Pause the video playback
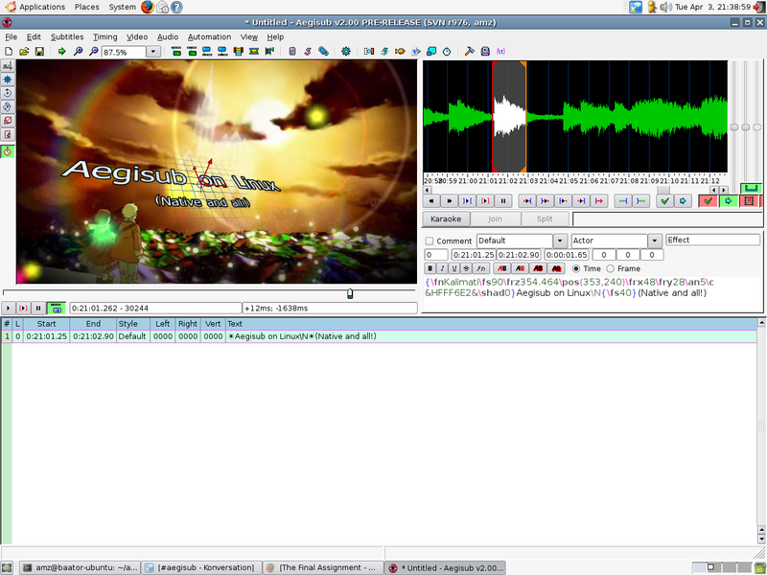This screenshot has height=575, width=767. click(38, 308)
